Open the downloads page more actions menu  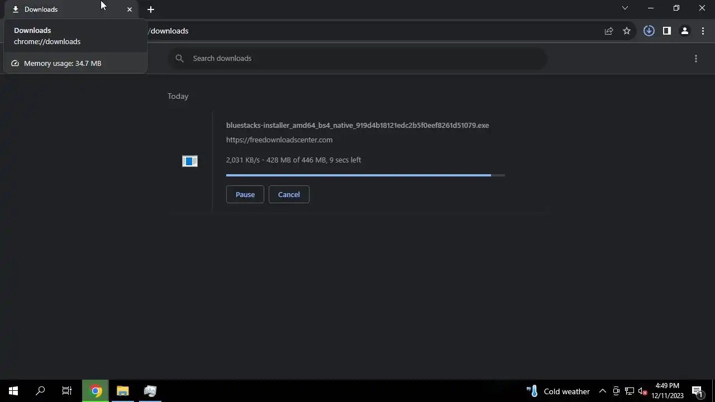tap(696, 58)
